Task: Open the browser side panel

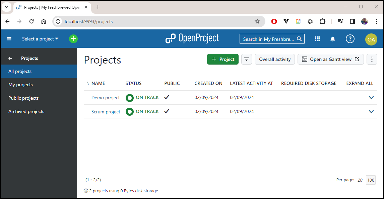Action: pyautogui.click(x=353, y=21)
